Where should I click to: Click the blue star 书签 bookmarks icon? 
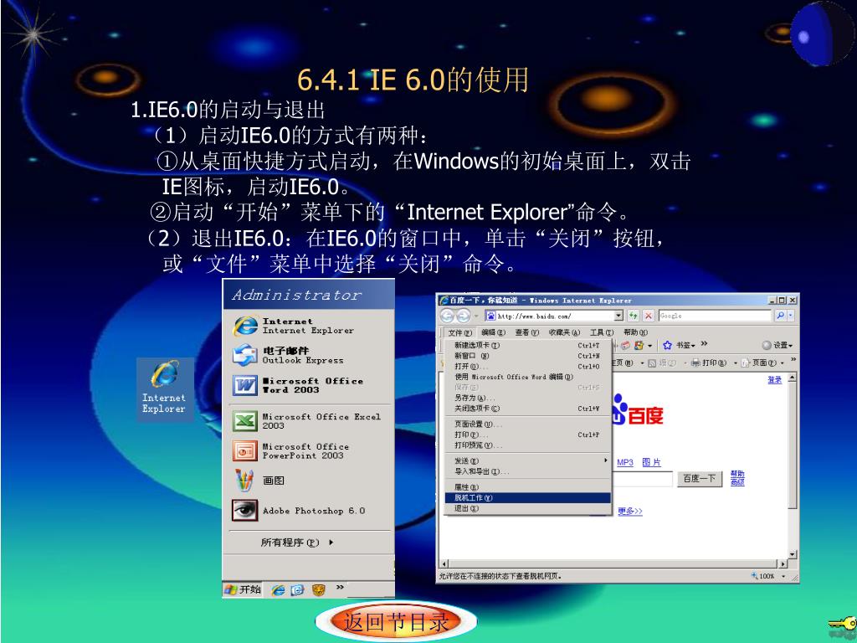pyautogui.click(x=667, y=345)
